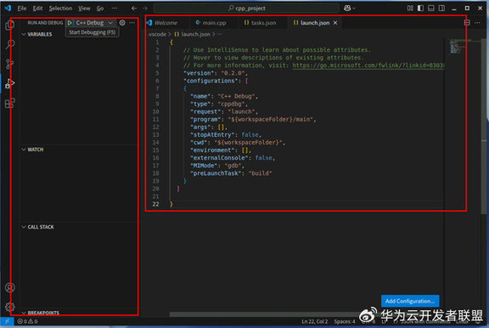
Task: Open the Copilot dropdown chevron
Action: pyautogui.click(x=354, y=8)
